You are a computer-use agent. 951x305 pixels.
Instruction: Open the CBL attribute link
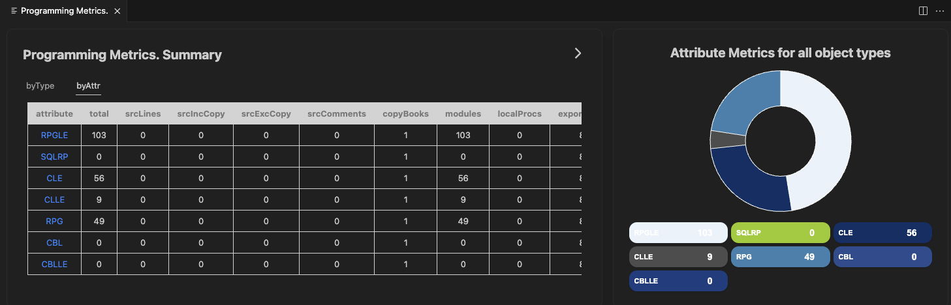point(54,242)
